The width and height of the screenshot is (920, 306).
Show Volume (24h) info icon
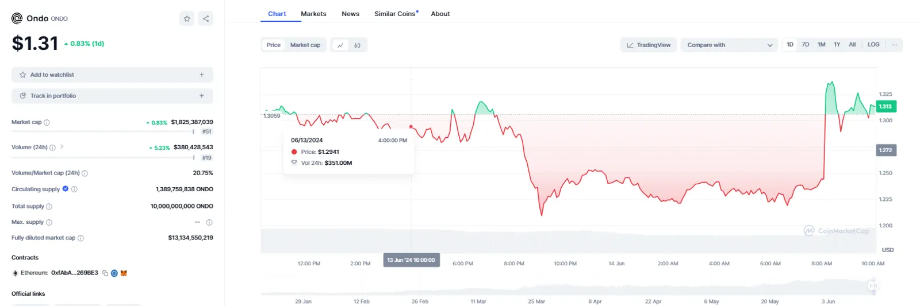click(53, 148)
